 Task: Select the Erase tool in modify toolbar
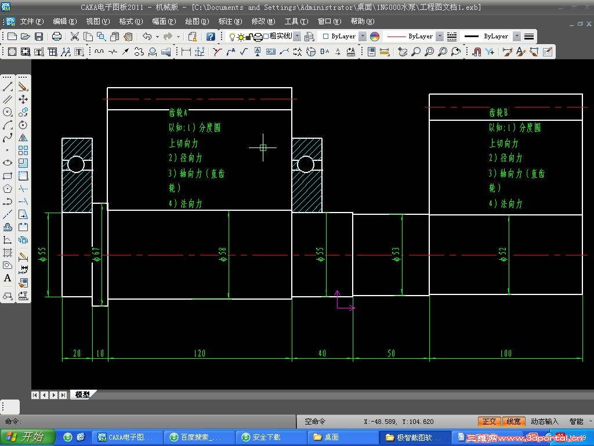point(23,87)
